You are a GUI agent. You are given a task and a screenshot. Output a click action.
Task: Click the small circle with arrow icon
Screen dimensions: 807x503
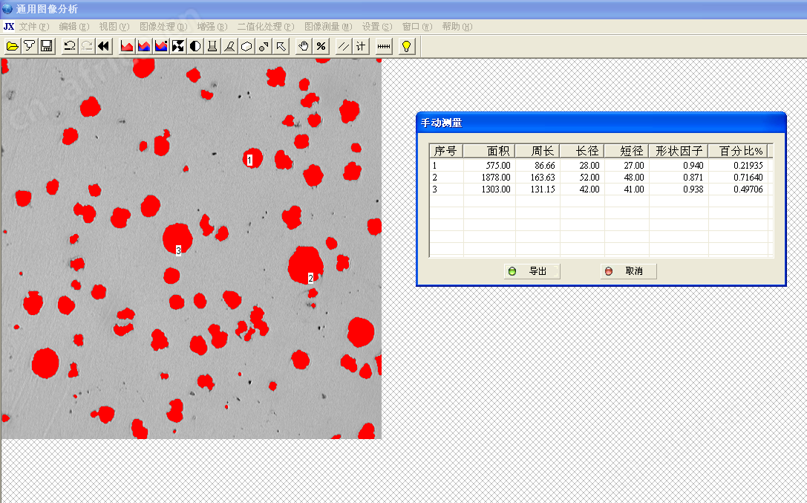click(264, 46)
